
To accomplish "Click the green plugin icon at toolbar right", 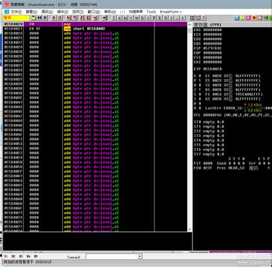I will [x=242, y=18].
